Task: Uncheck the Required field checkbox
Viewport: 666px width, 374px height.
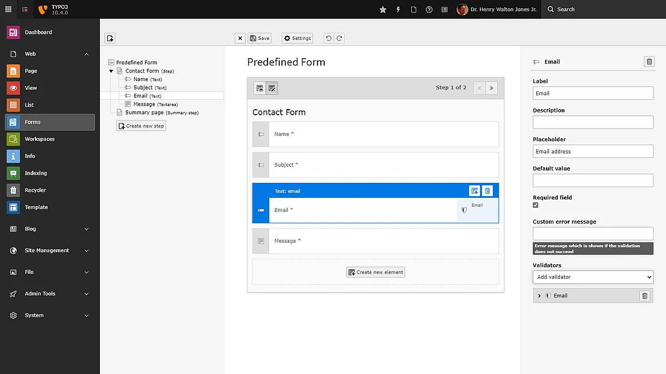Action: coord(536,205)
